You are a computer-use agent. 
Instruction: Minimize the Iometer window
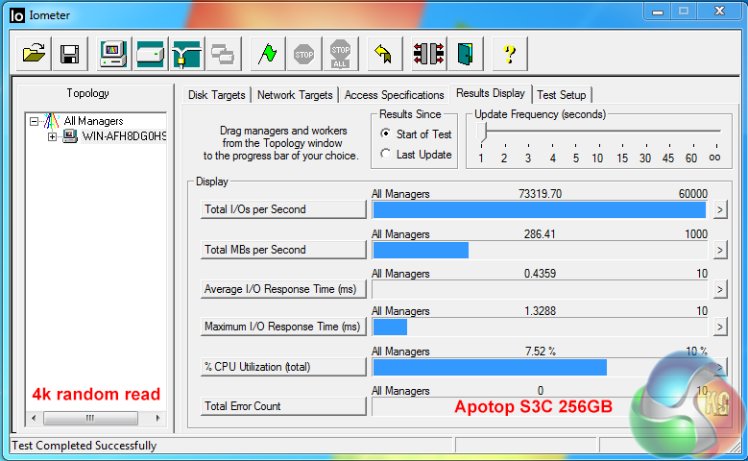(x=658, y=12)
